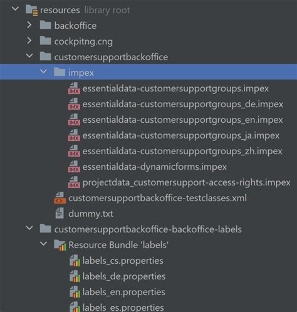Image resolution: width=297 pixels, height=312 pixels.
Task: Select essentialdata-customersupportgroups_de.impex file
Action: [183, 104]
